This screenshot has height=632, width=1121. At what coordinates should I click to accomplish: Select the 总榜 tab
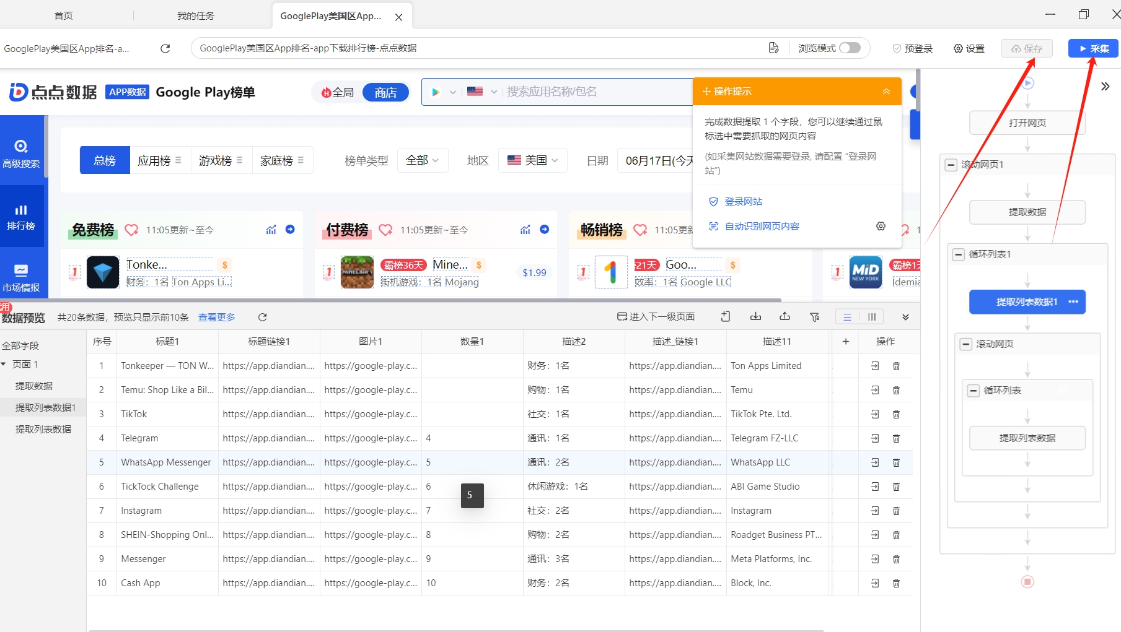[x=105, y=160]
